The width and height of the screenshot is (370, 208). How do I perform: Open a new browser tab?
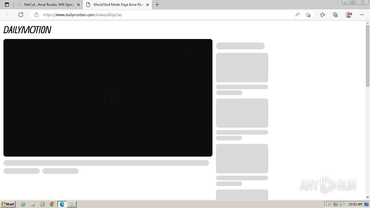click(157, 5)
